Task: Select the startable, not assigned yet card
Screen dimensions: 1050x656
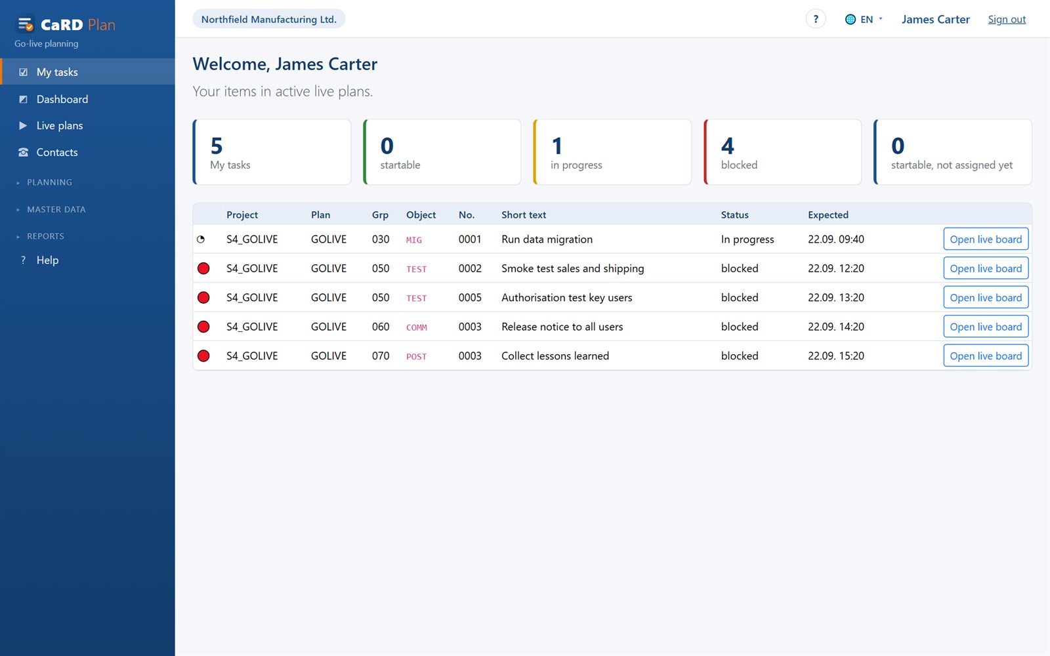Action: pyautogui.click(x=953, y=152)
